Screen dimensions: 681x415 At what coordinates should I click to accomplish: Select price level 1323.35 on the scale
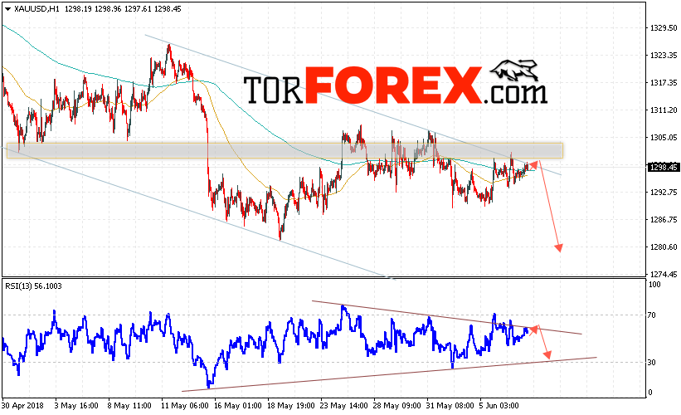click(x=664, y=55)
